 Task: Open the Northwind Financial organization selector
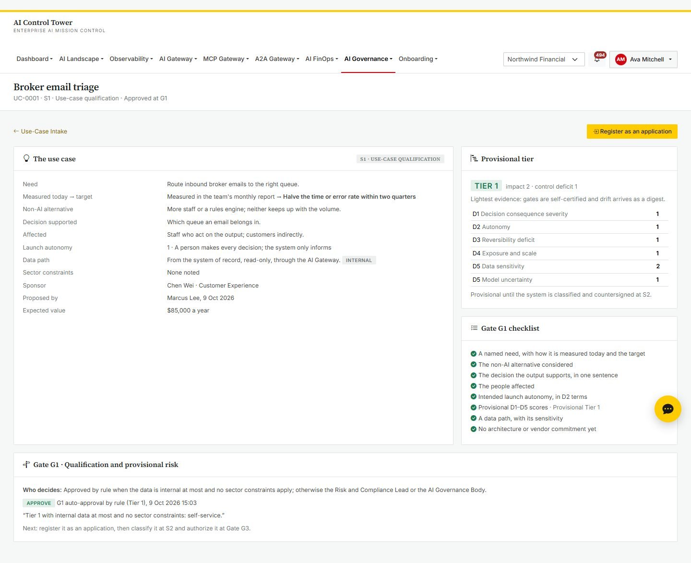click(x=544, y=60)
